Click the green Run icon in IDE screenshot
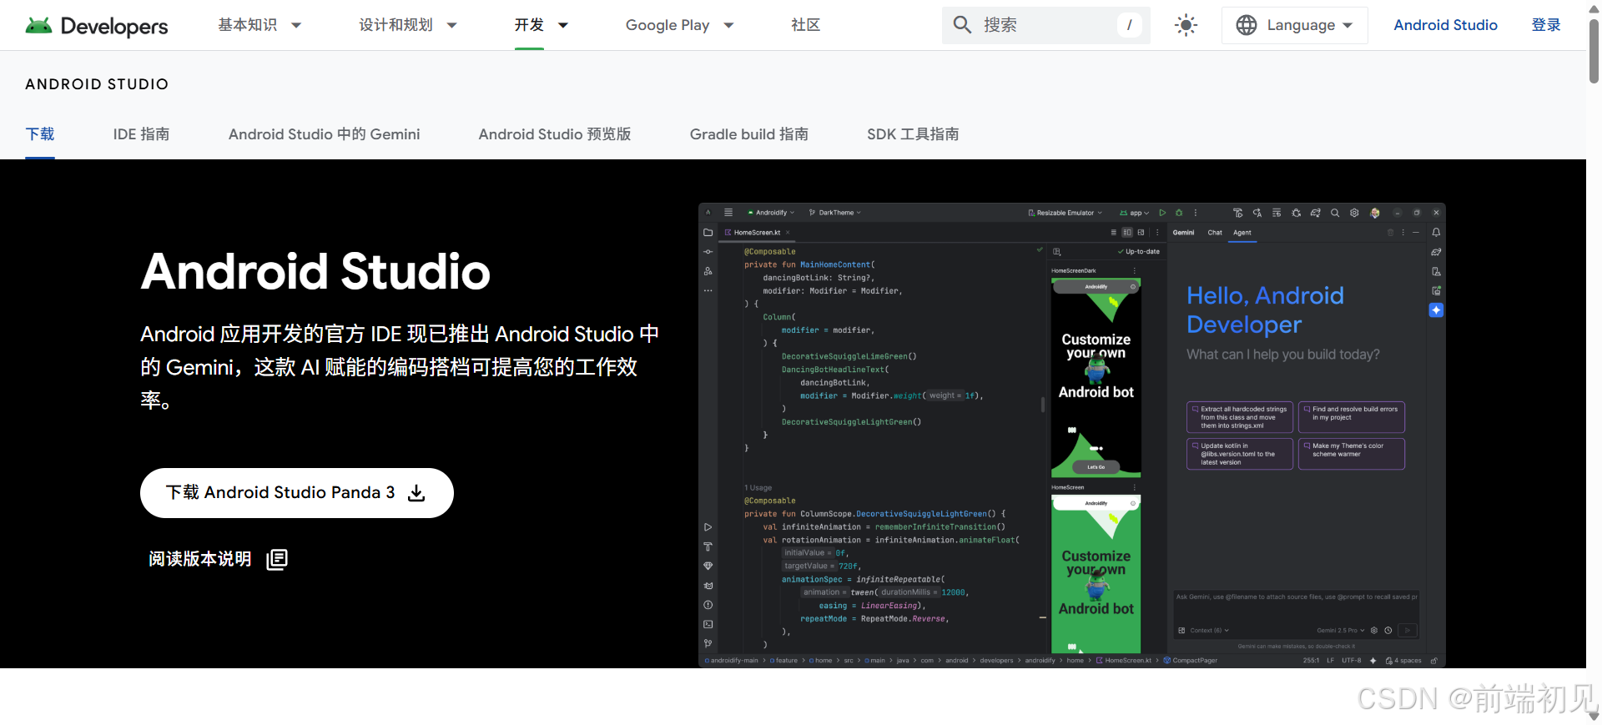The image size is (1602, 725). click(x=1162, y=213)
